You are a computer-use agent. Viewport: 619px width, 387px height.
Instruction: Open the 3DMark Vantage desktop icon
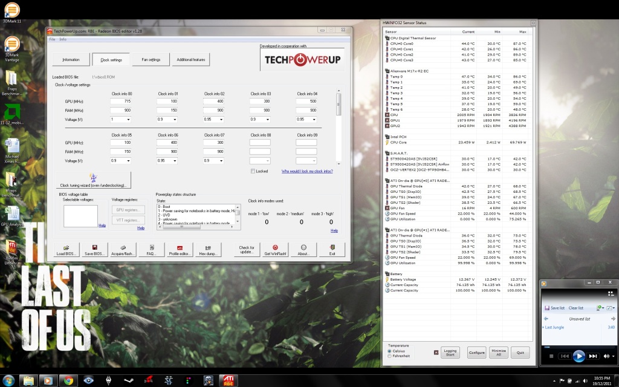tap(12, 50)
